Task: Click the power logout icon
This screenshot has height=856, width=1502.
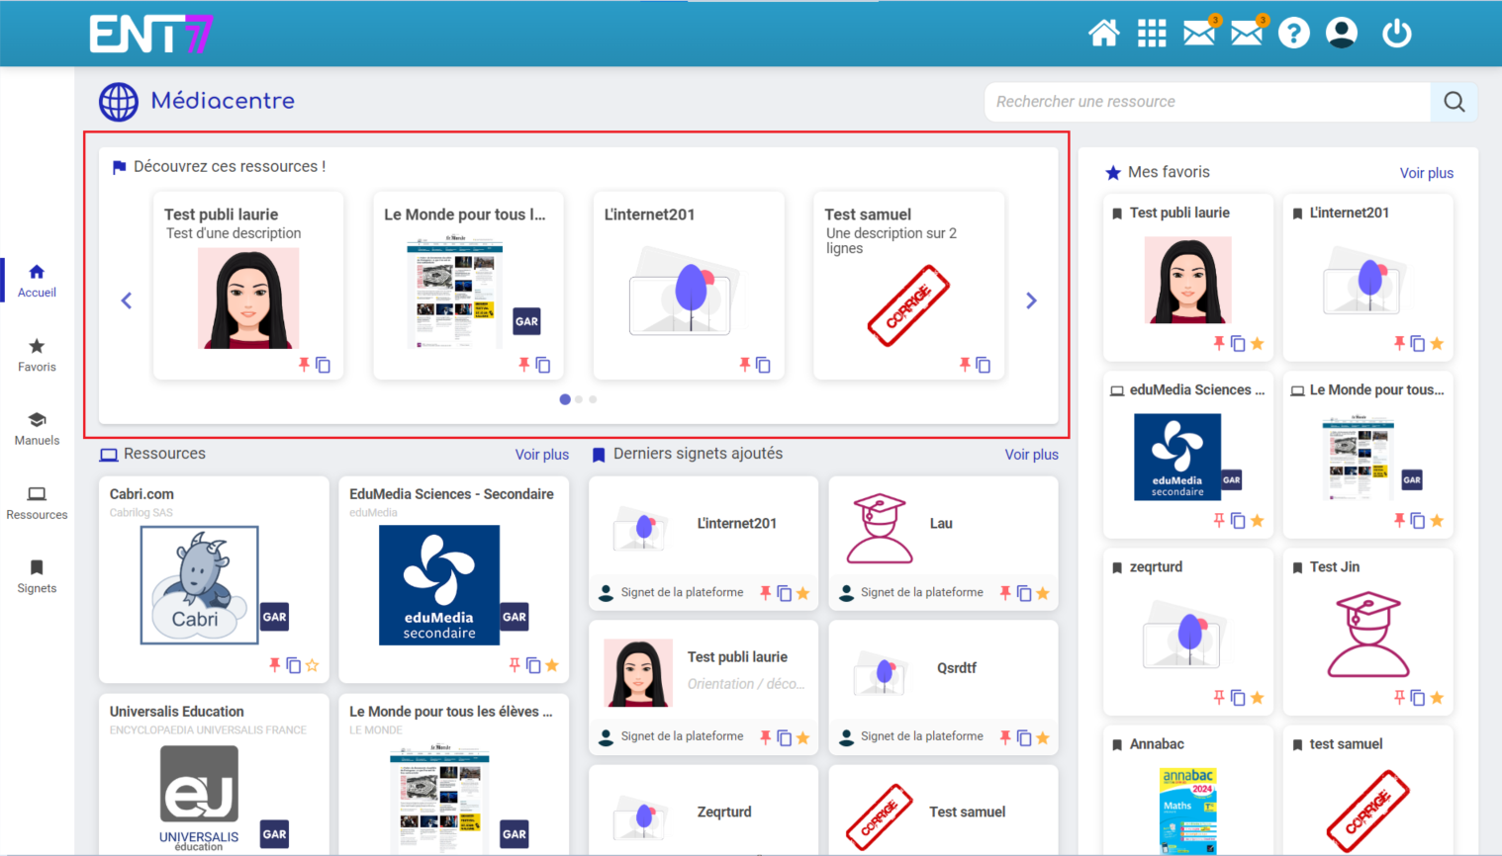Action: 1396,34
